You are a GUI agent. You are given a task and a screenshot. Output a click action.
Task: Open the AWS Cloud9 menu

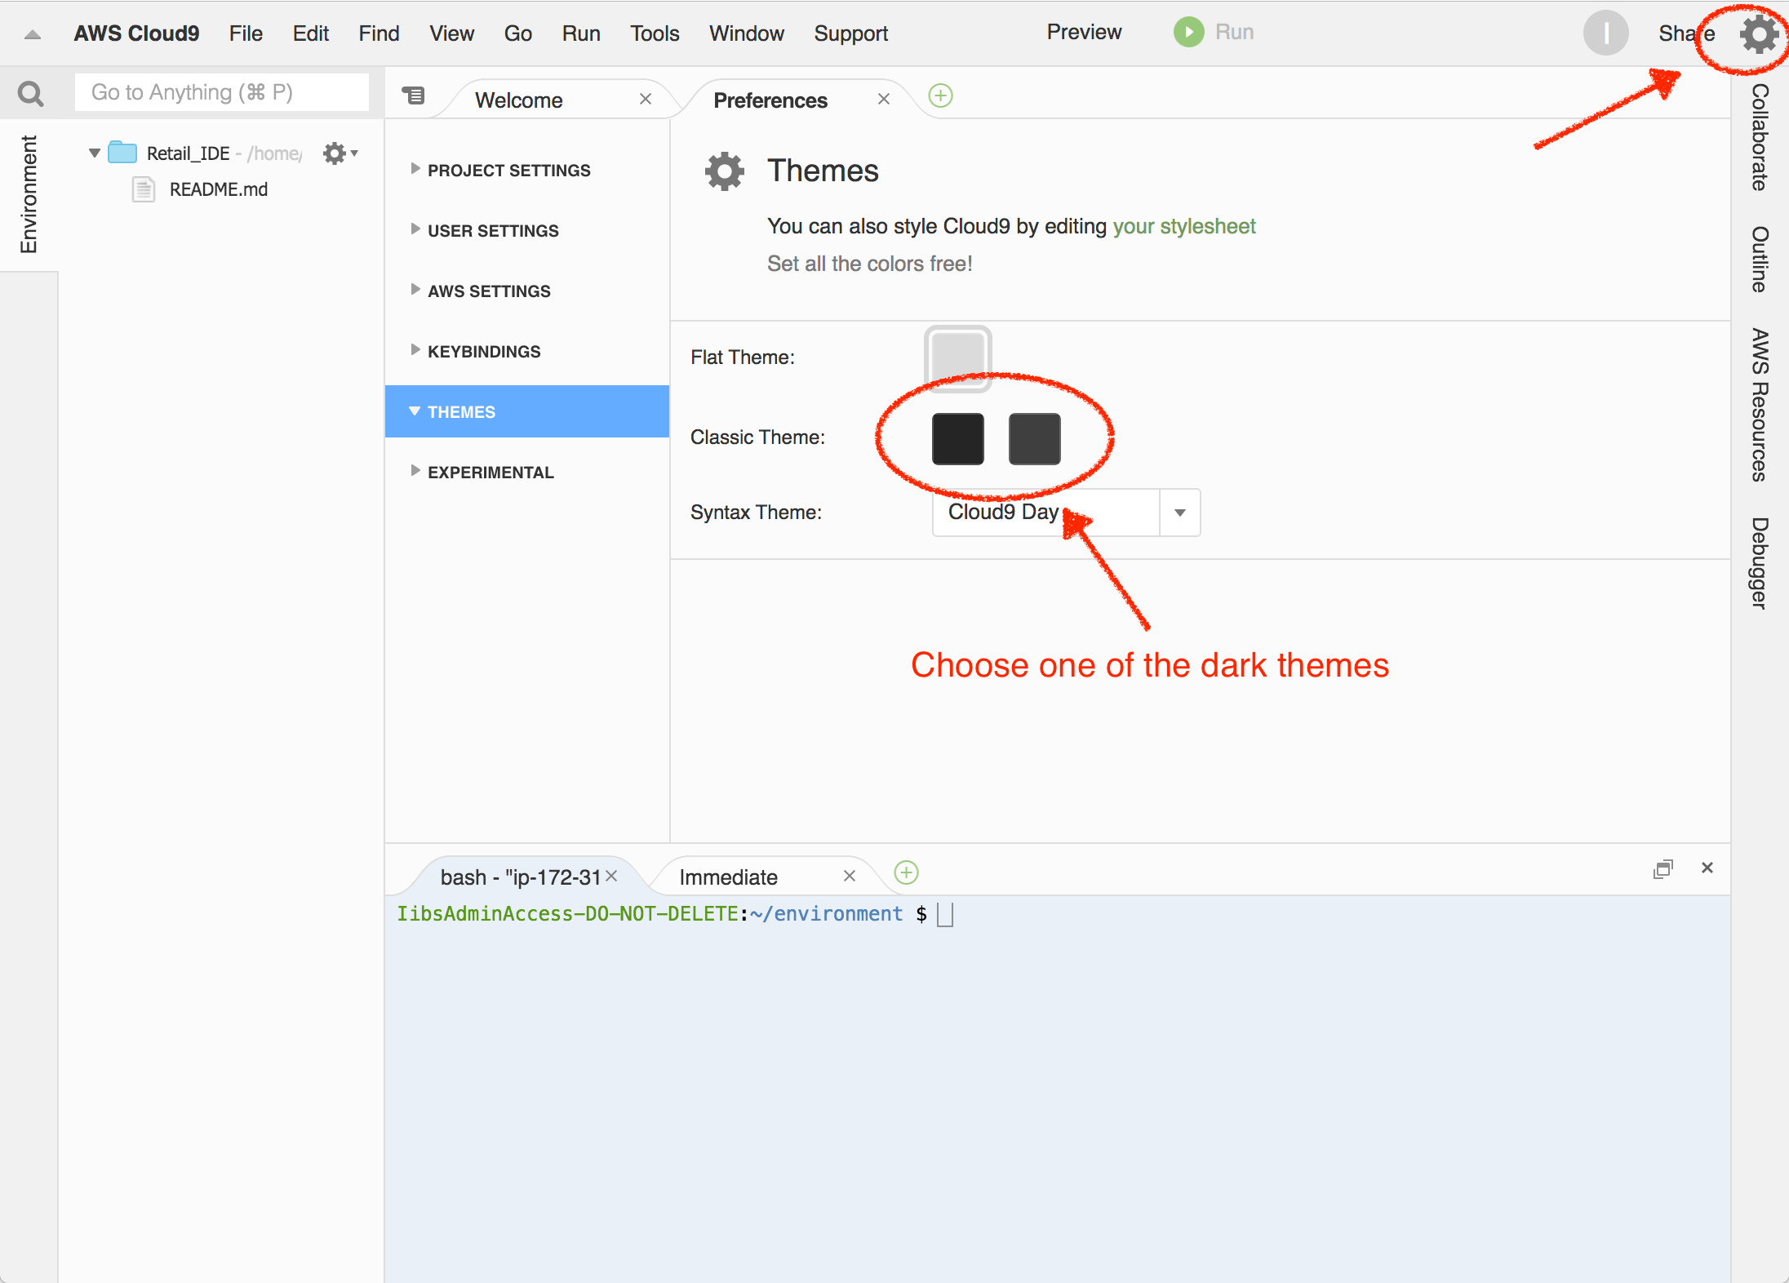136,33
